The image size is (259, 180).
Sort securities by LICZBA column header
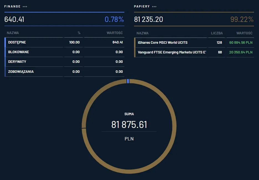coord(217,33)
